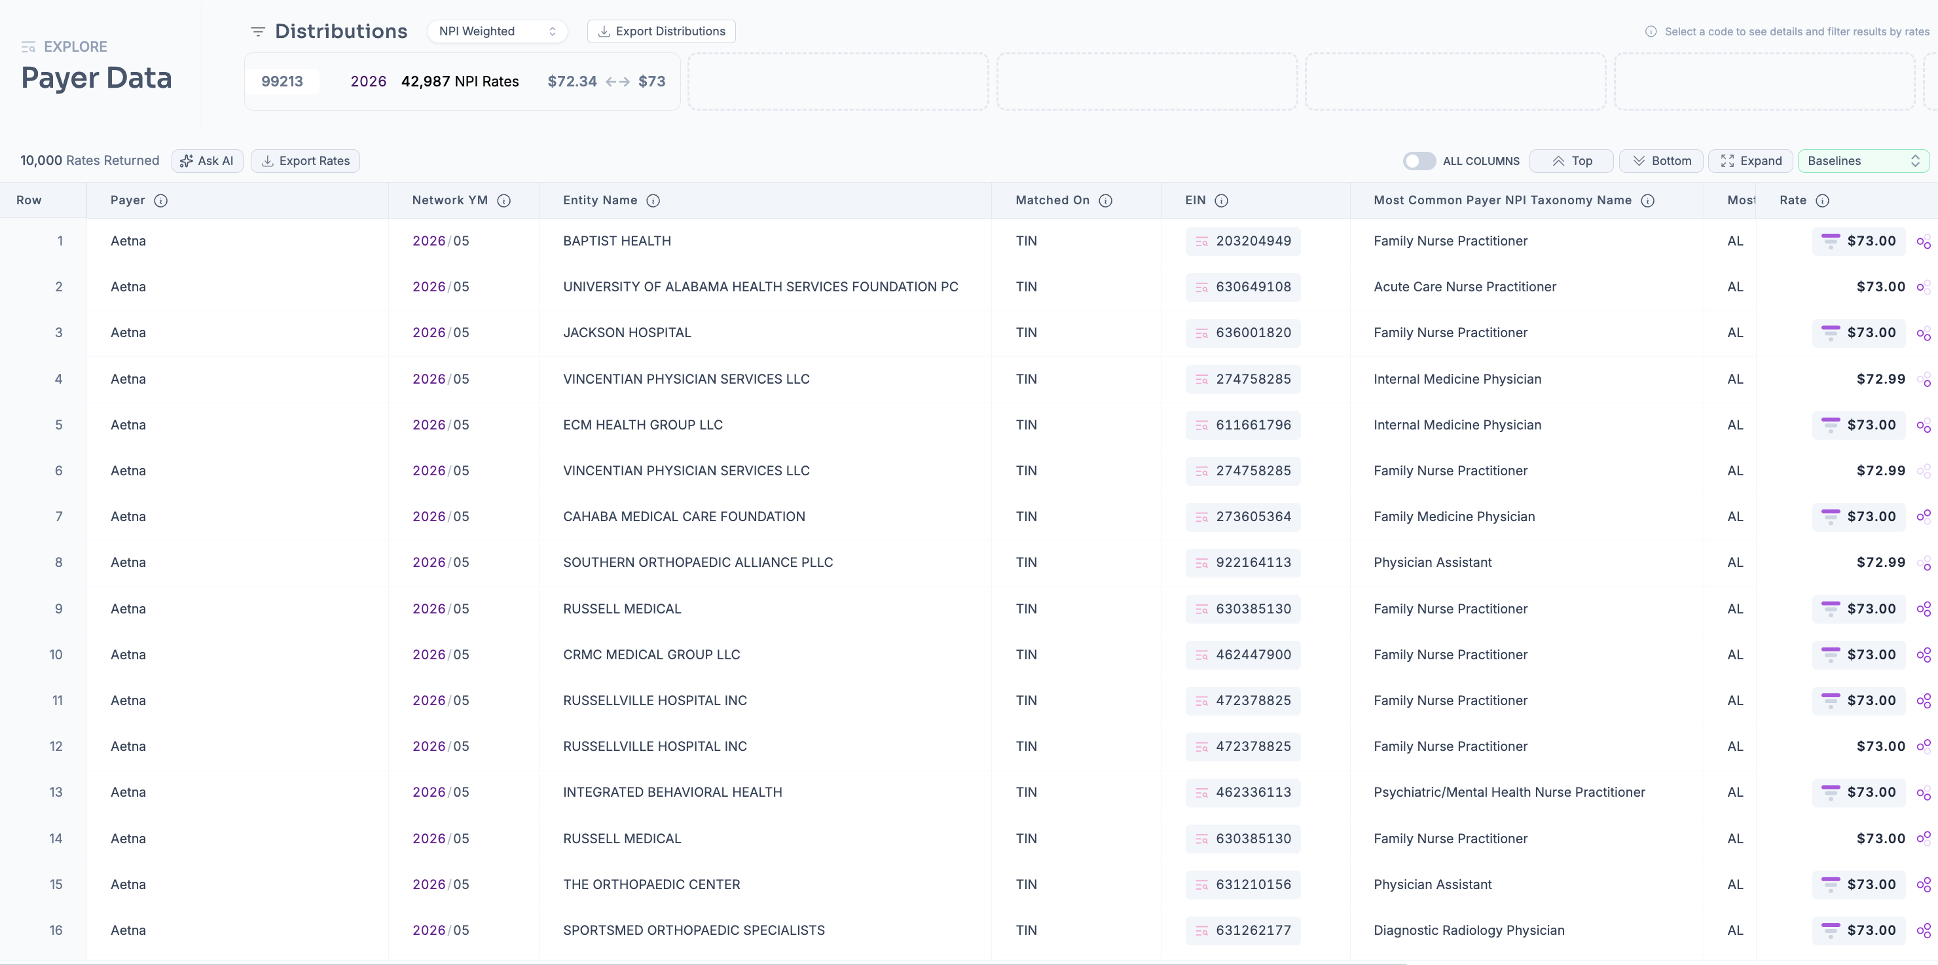Expand the rates table view
Screen dimensions: 1938x965
1750,161
